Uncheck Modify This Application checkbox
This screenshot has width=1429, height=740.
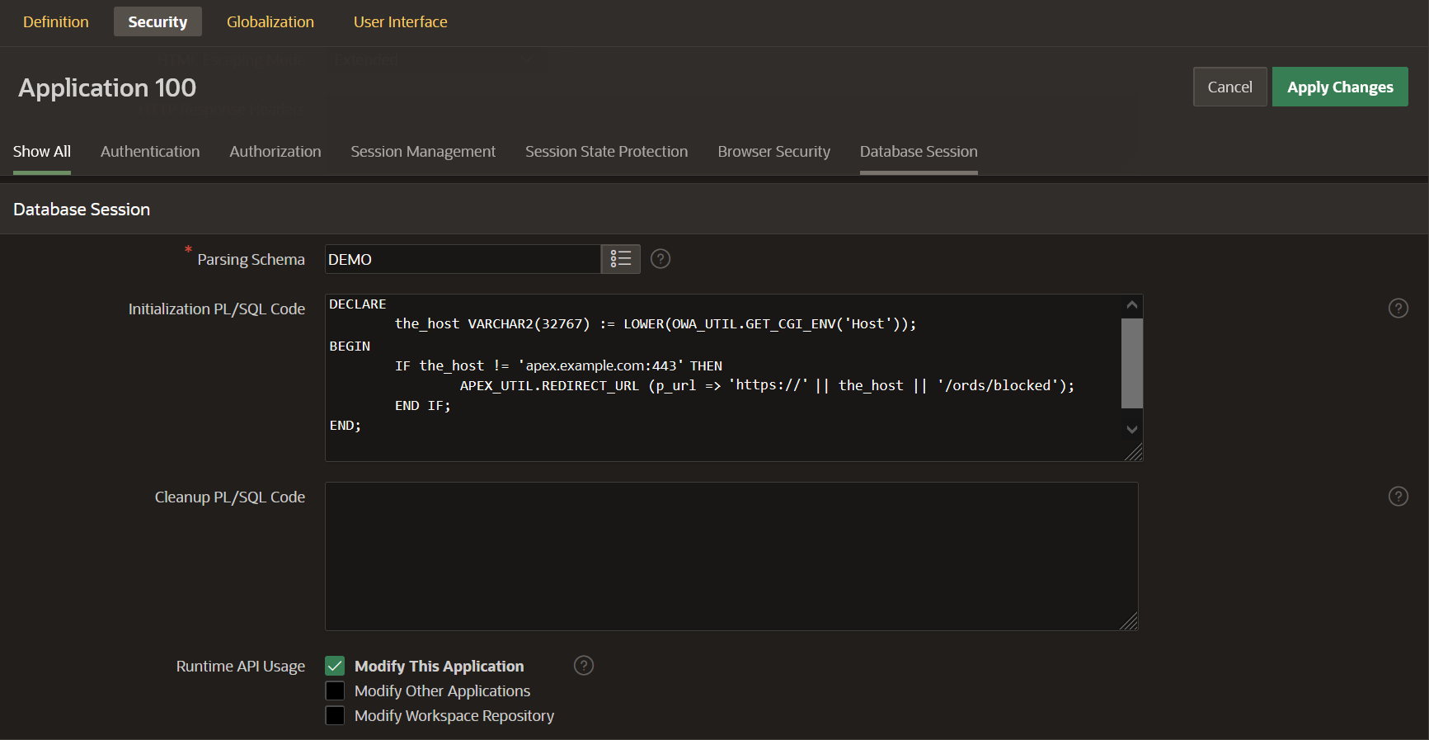coord(335,666)
